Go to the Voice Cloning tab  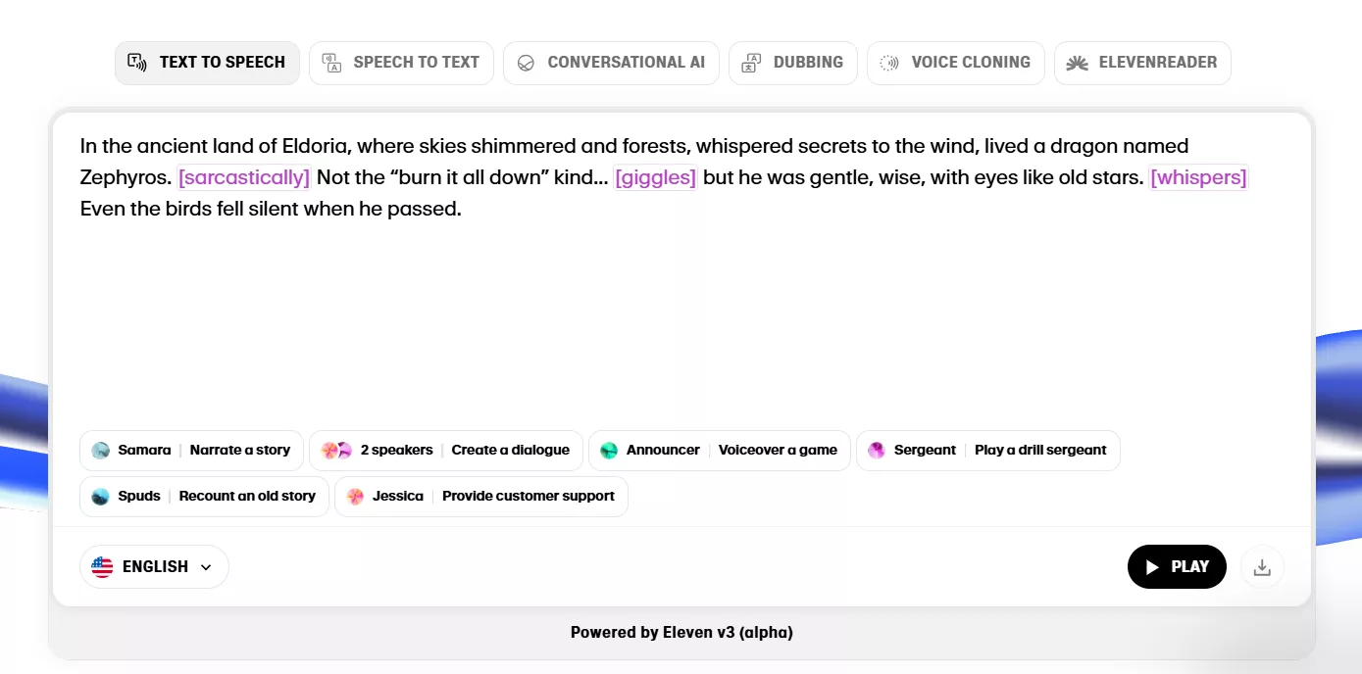(x=956, y=63)
